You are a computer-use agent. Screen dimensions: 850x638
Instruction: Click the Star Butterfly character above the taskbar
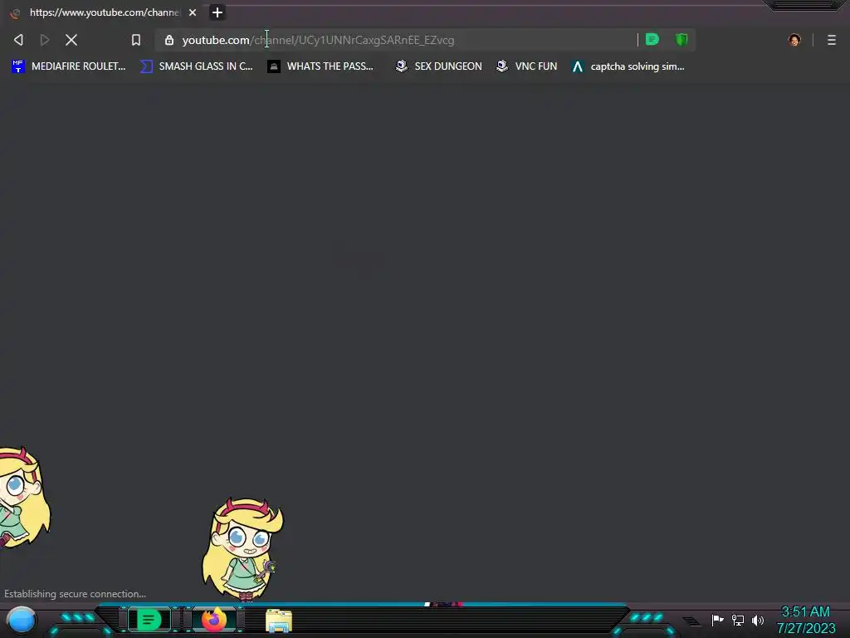click(x=242, y=549)
